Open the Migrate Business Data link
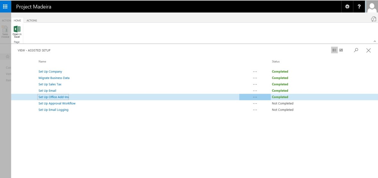This screenshot has height=178, width=378. pos(54,78)
